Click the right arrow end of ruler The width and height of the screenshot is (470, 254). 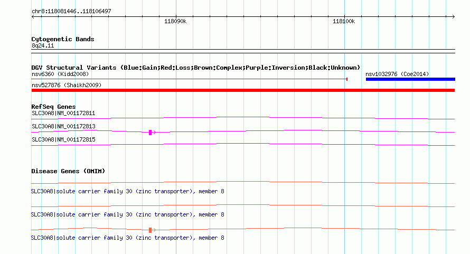(x=453, y=17)
